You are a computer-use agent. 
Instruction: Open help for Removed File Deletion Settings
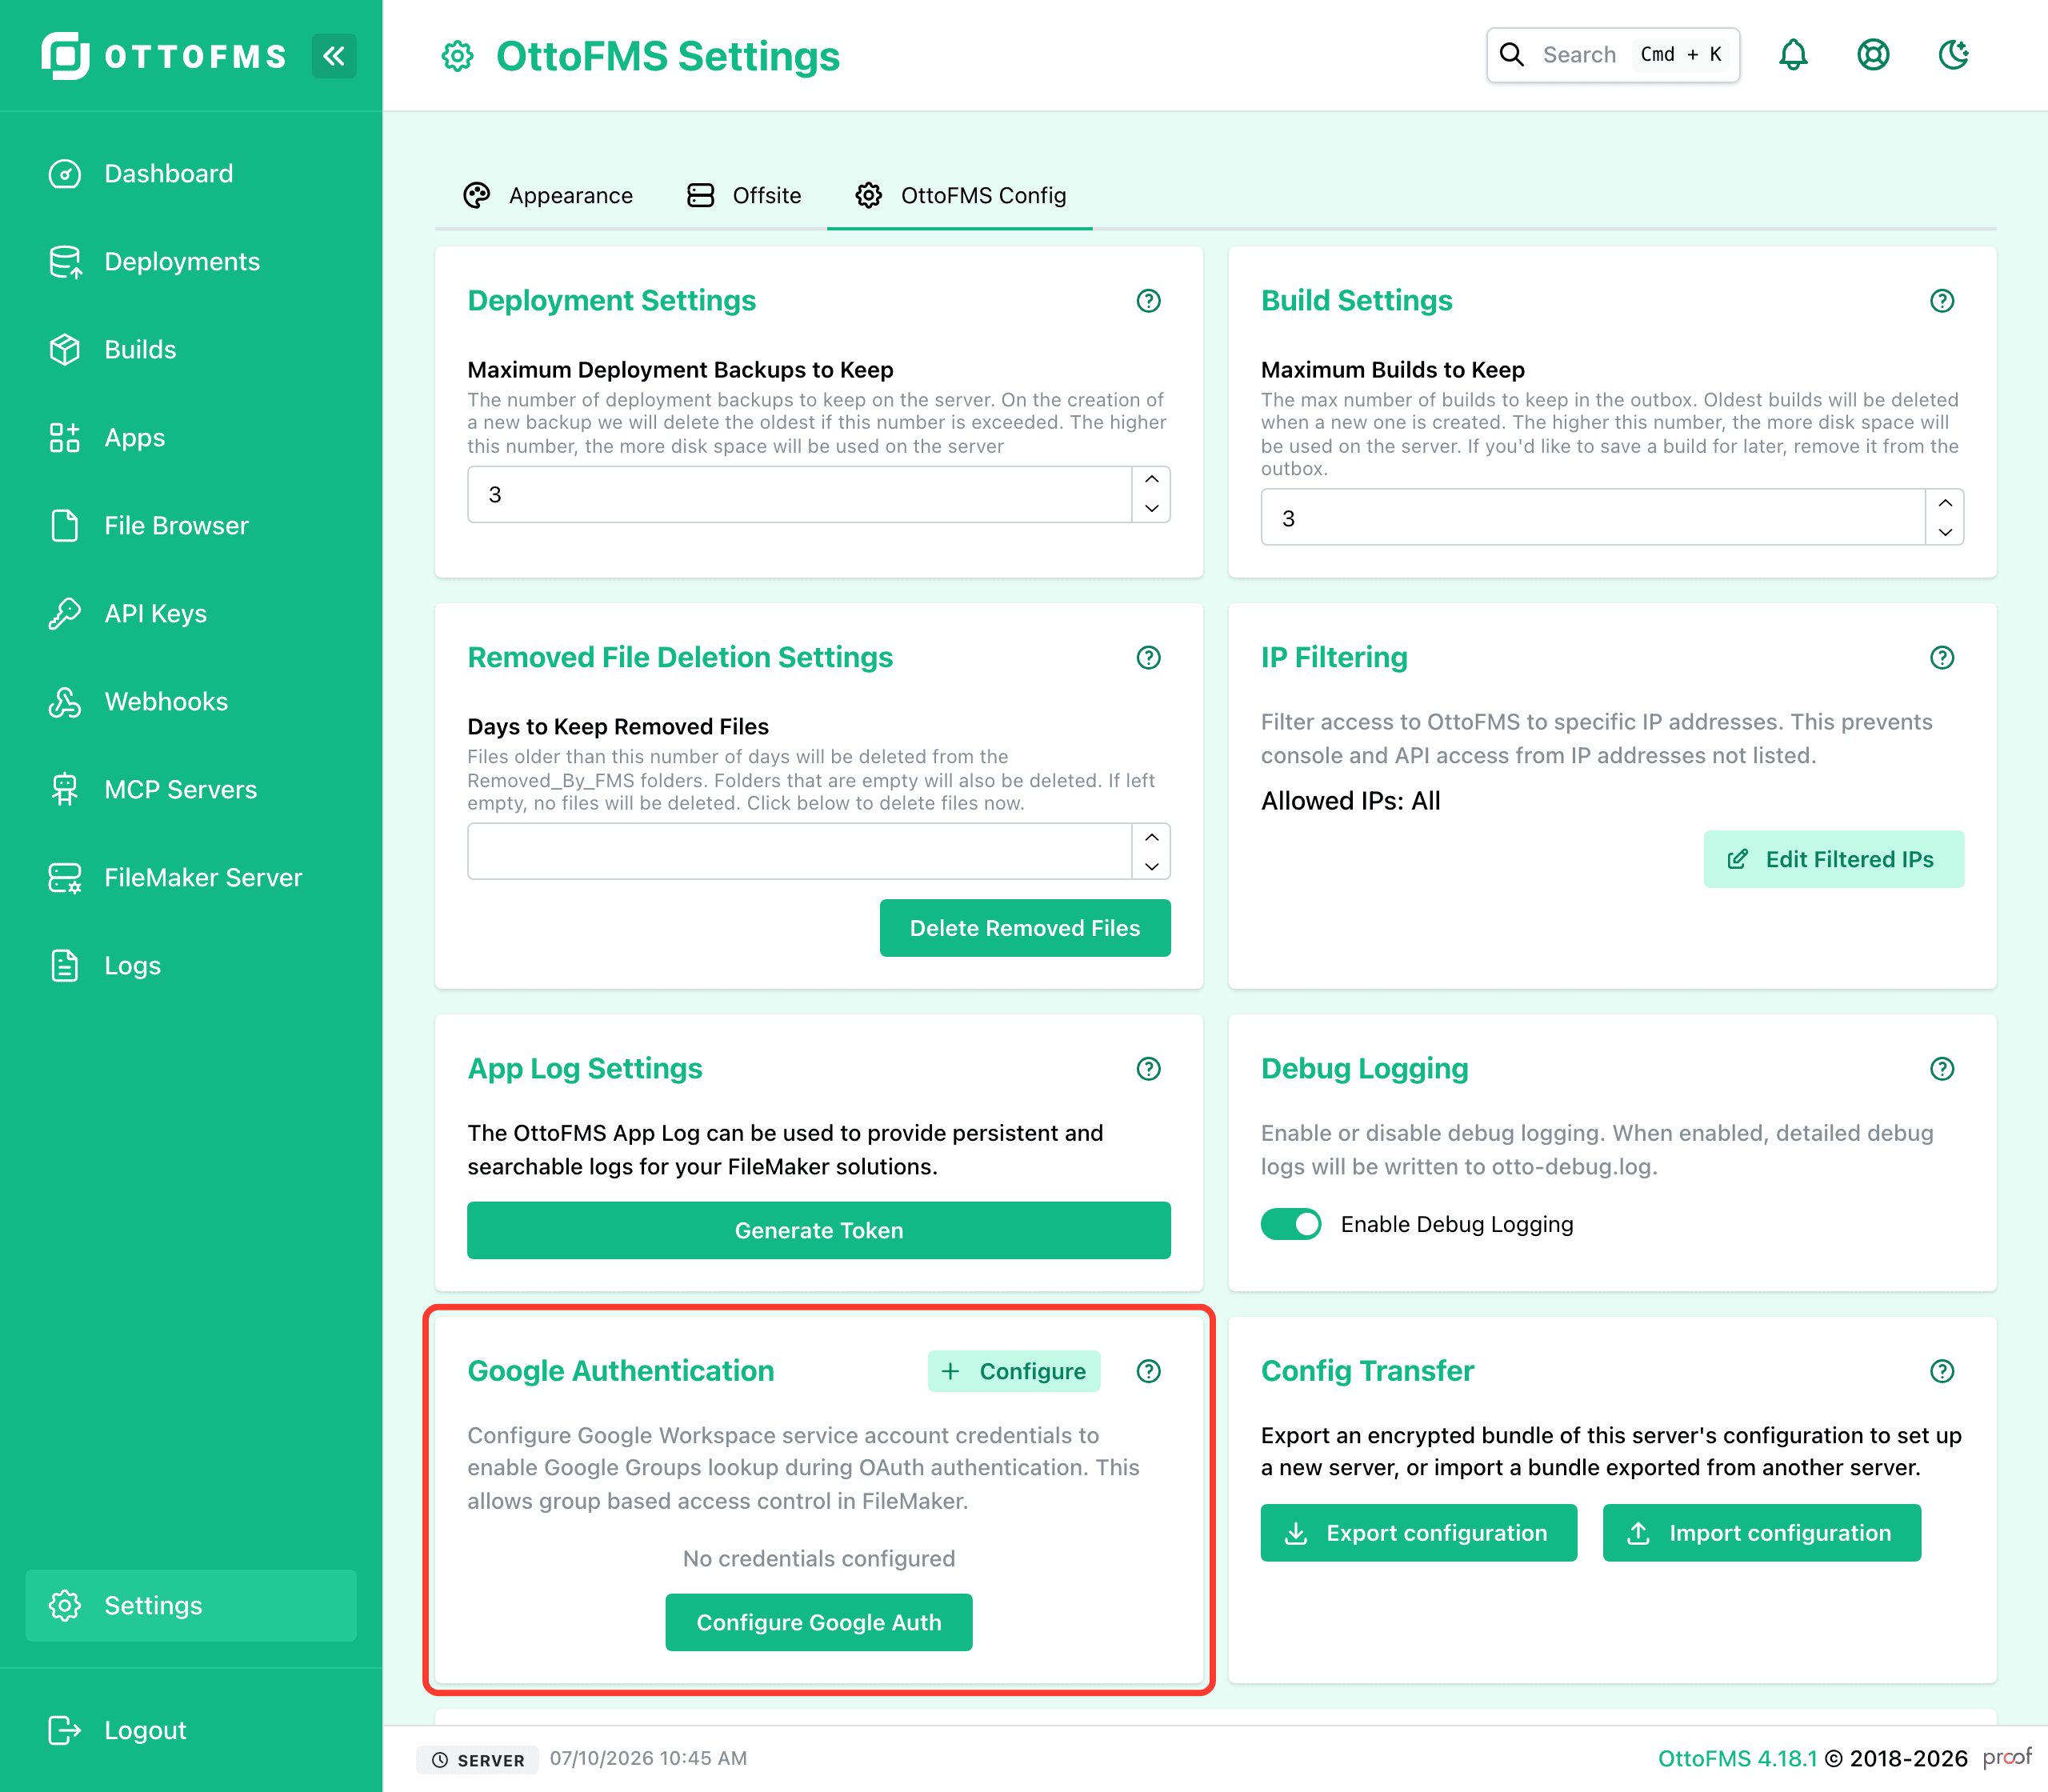tap(1149, 658)
